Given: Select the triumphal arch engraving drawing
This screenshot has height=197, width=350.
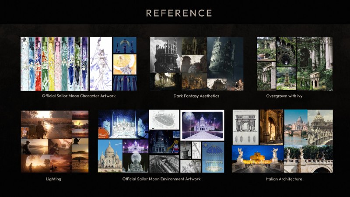Looking at the screenshot, I should pyautogui.click(x=245, y=127).
